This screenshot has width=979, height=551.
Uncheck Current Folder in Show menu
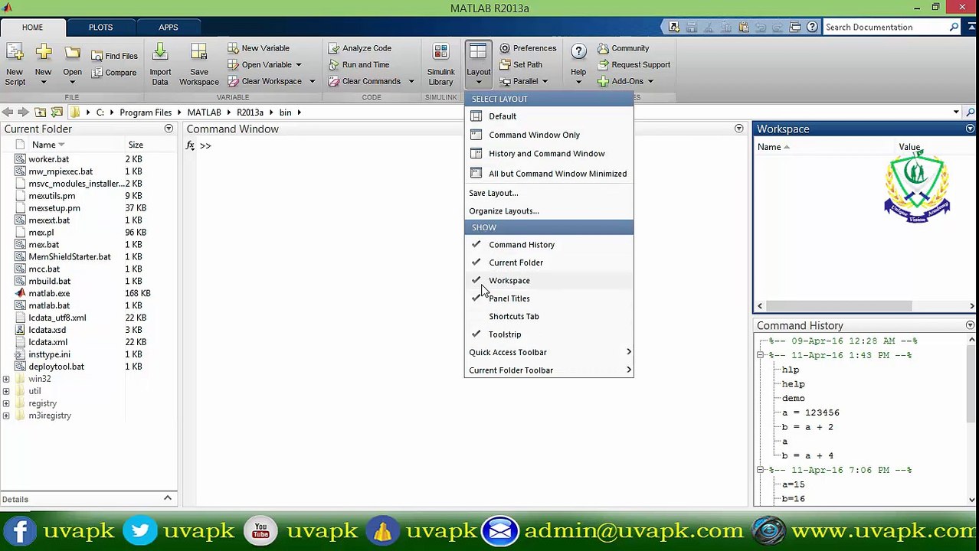click(548, 262)
